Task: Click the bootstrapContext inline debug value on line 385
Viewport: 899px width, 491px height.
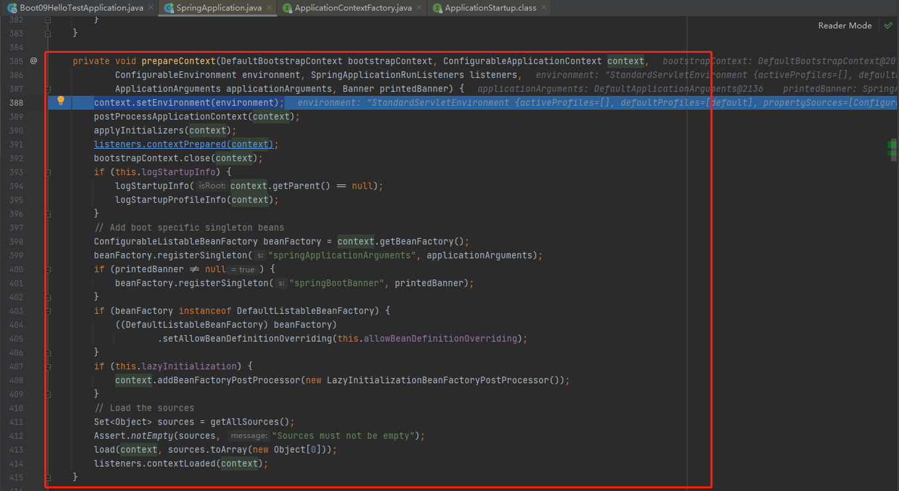Action: [x=779, y=61]
